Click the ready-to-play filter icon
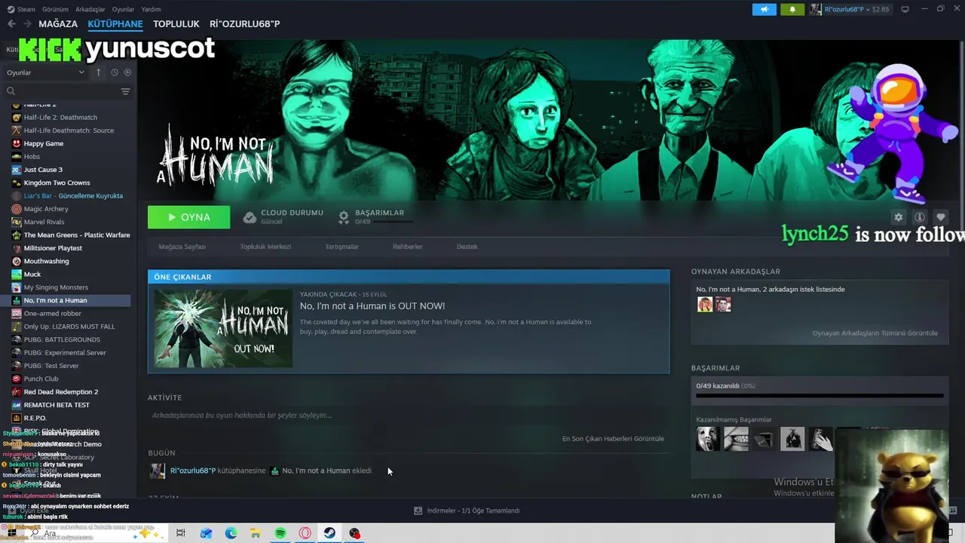The width and height of the screenshot is (965, 543). (x=127, y=72)
